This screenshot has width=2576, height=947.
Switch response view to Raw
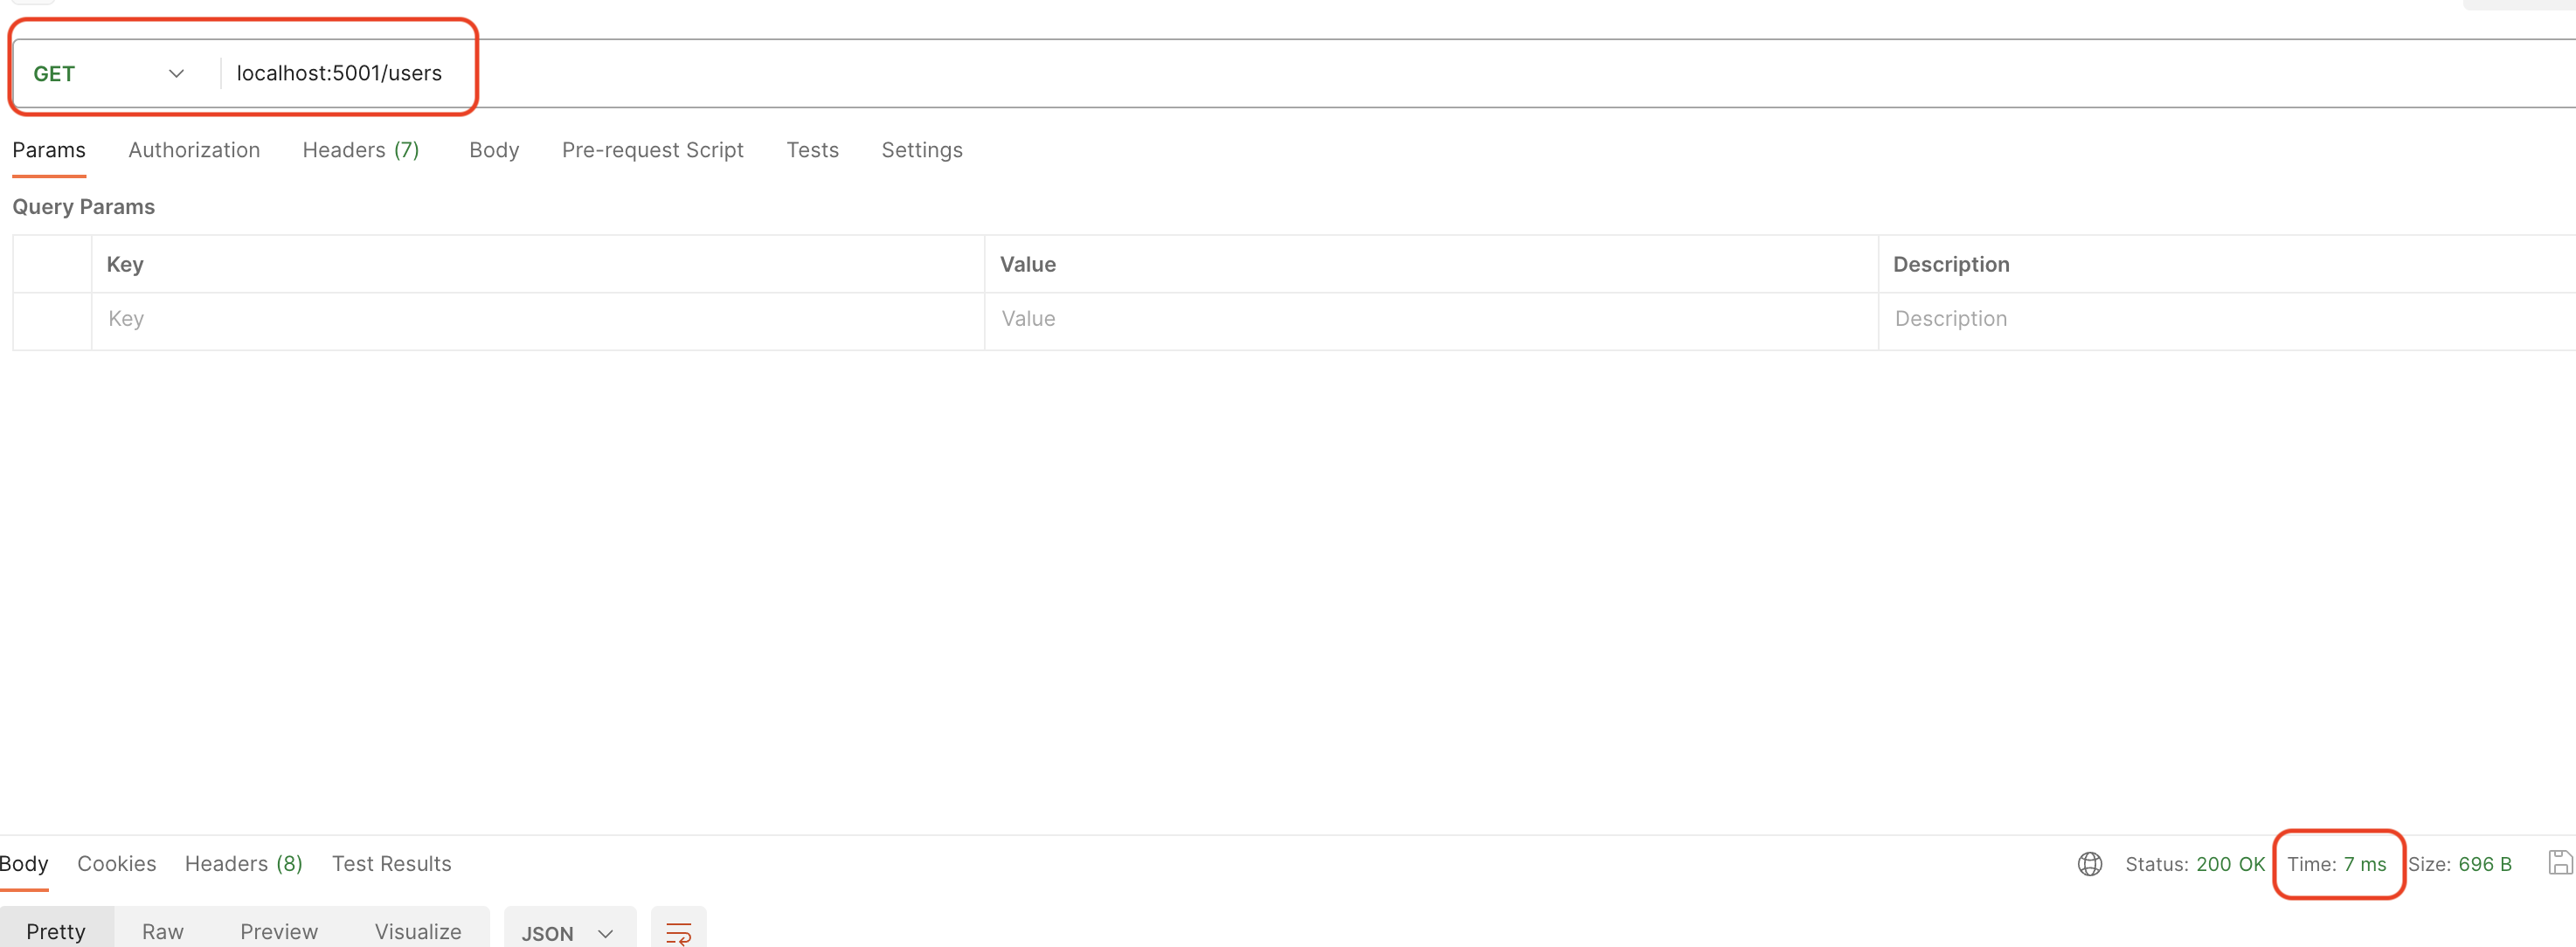pos(162,931)
